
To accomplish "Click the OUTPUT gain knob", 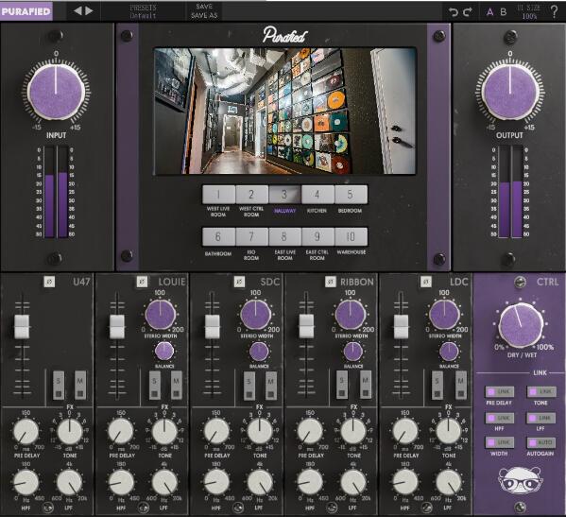I will coord(509,92).
